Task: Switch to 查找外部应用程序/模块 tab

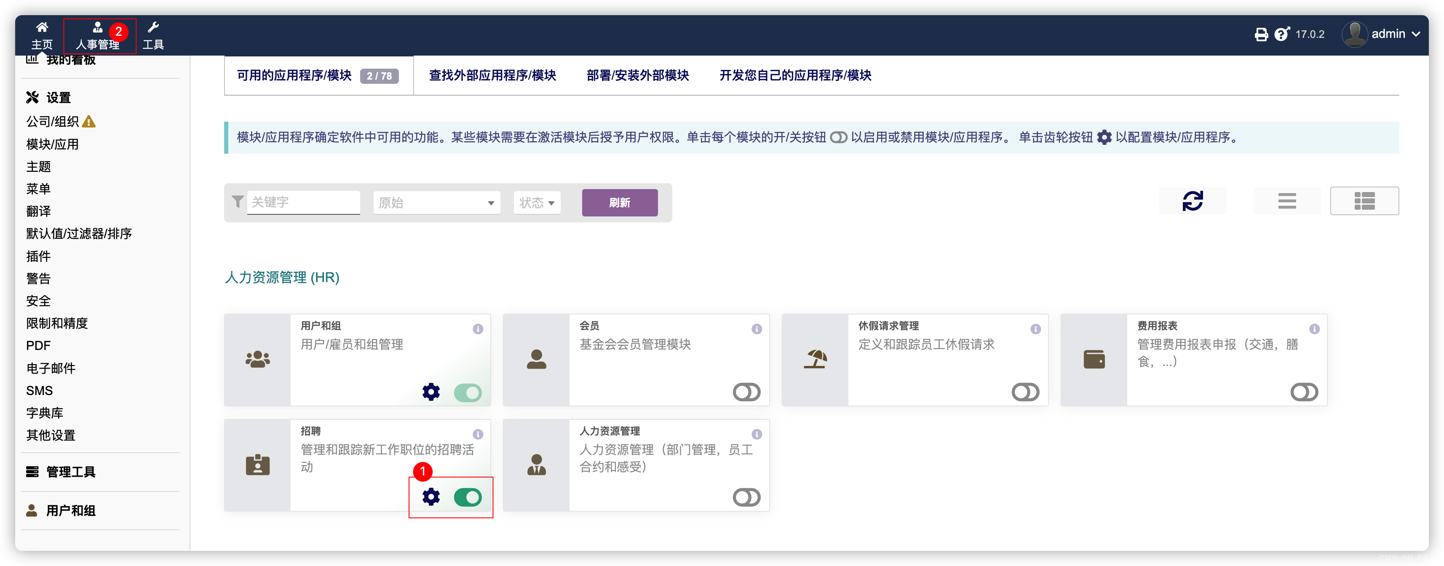Action: [492, 75]
